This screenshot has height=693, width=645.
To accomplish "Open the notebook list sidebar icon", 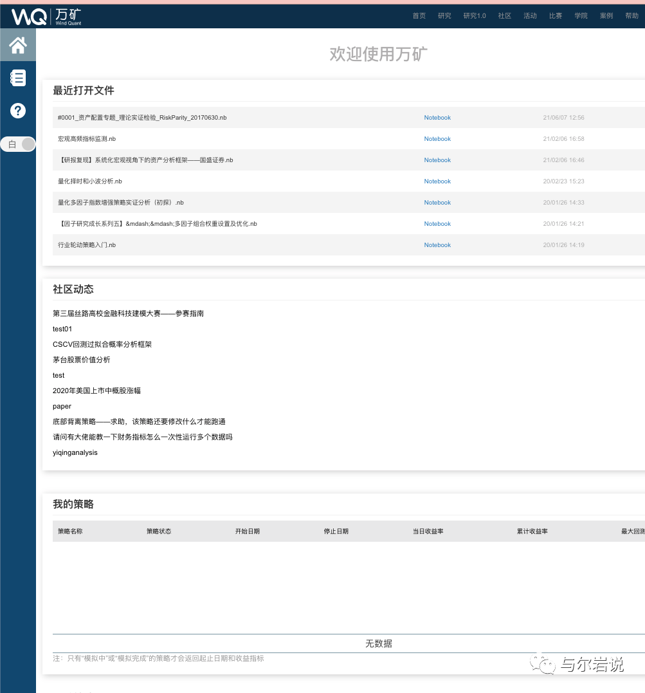I will pyautogui.click(x=17, y=78).
